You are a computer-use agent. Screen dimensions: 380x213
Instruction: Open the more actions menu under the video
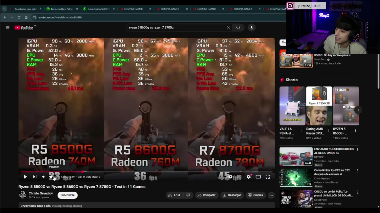coord(271,195)
